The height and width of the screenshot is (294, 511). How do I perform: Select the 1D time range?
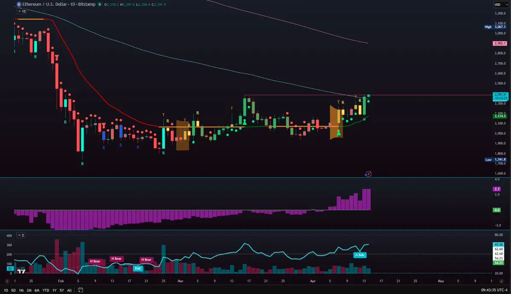click(x=6, y=290)
